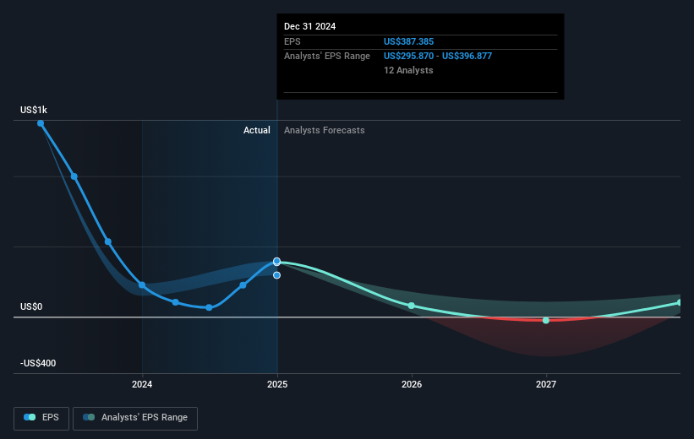The width and height of the screenshot is (694, 439).
Task: Click the early-2024 EPS point after the 2024 line
Action: coord(176,302)
